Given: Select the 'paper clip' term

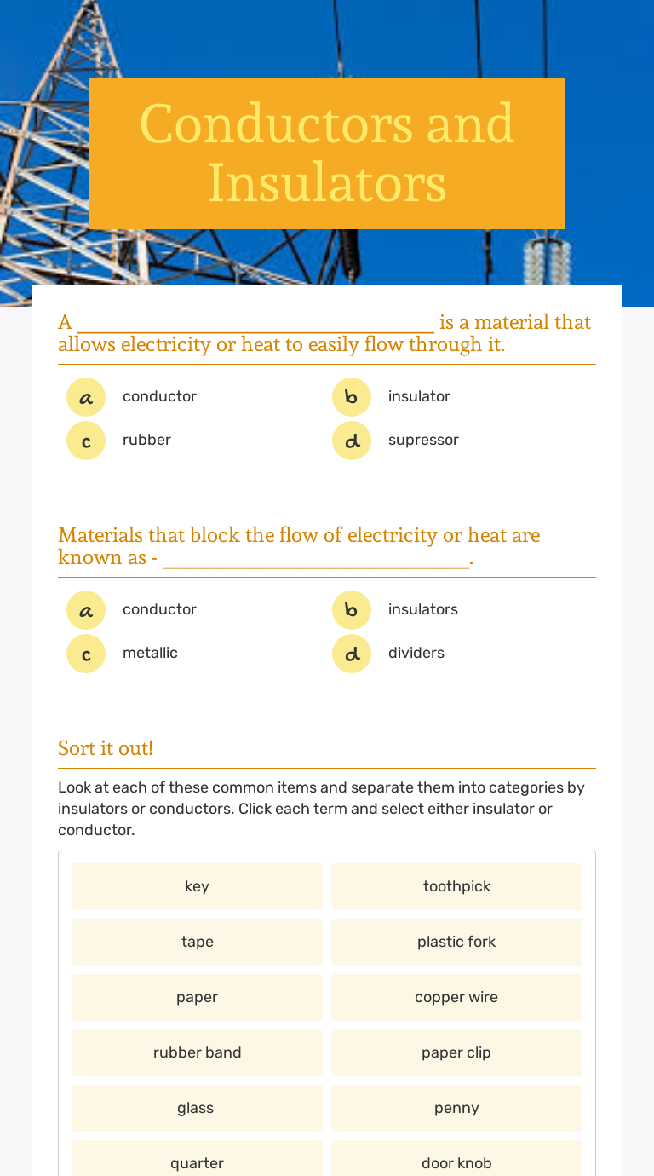Looking at the screenshot, I should 456,1052.
